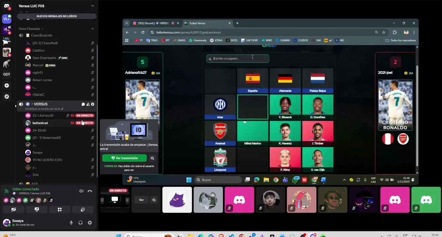The height and width of the screenshot is (237, 442).
Task: Click bookmark star in streamed Chrome address bar
Action: click(384, 32)
